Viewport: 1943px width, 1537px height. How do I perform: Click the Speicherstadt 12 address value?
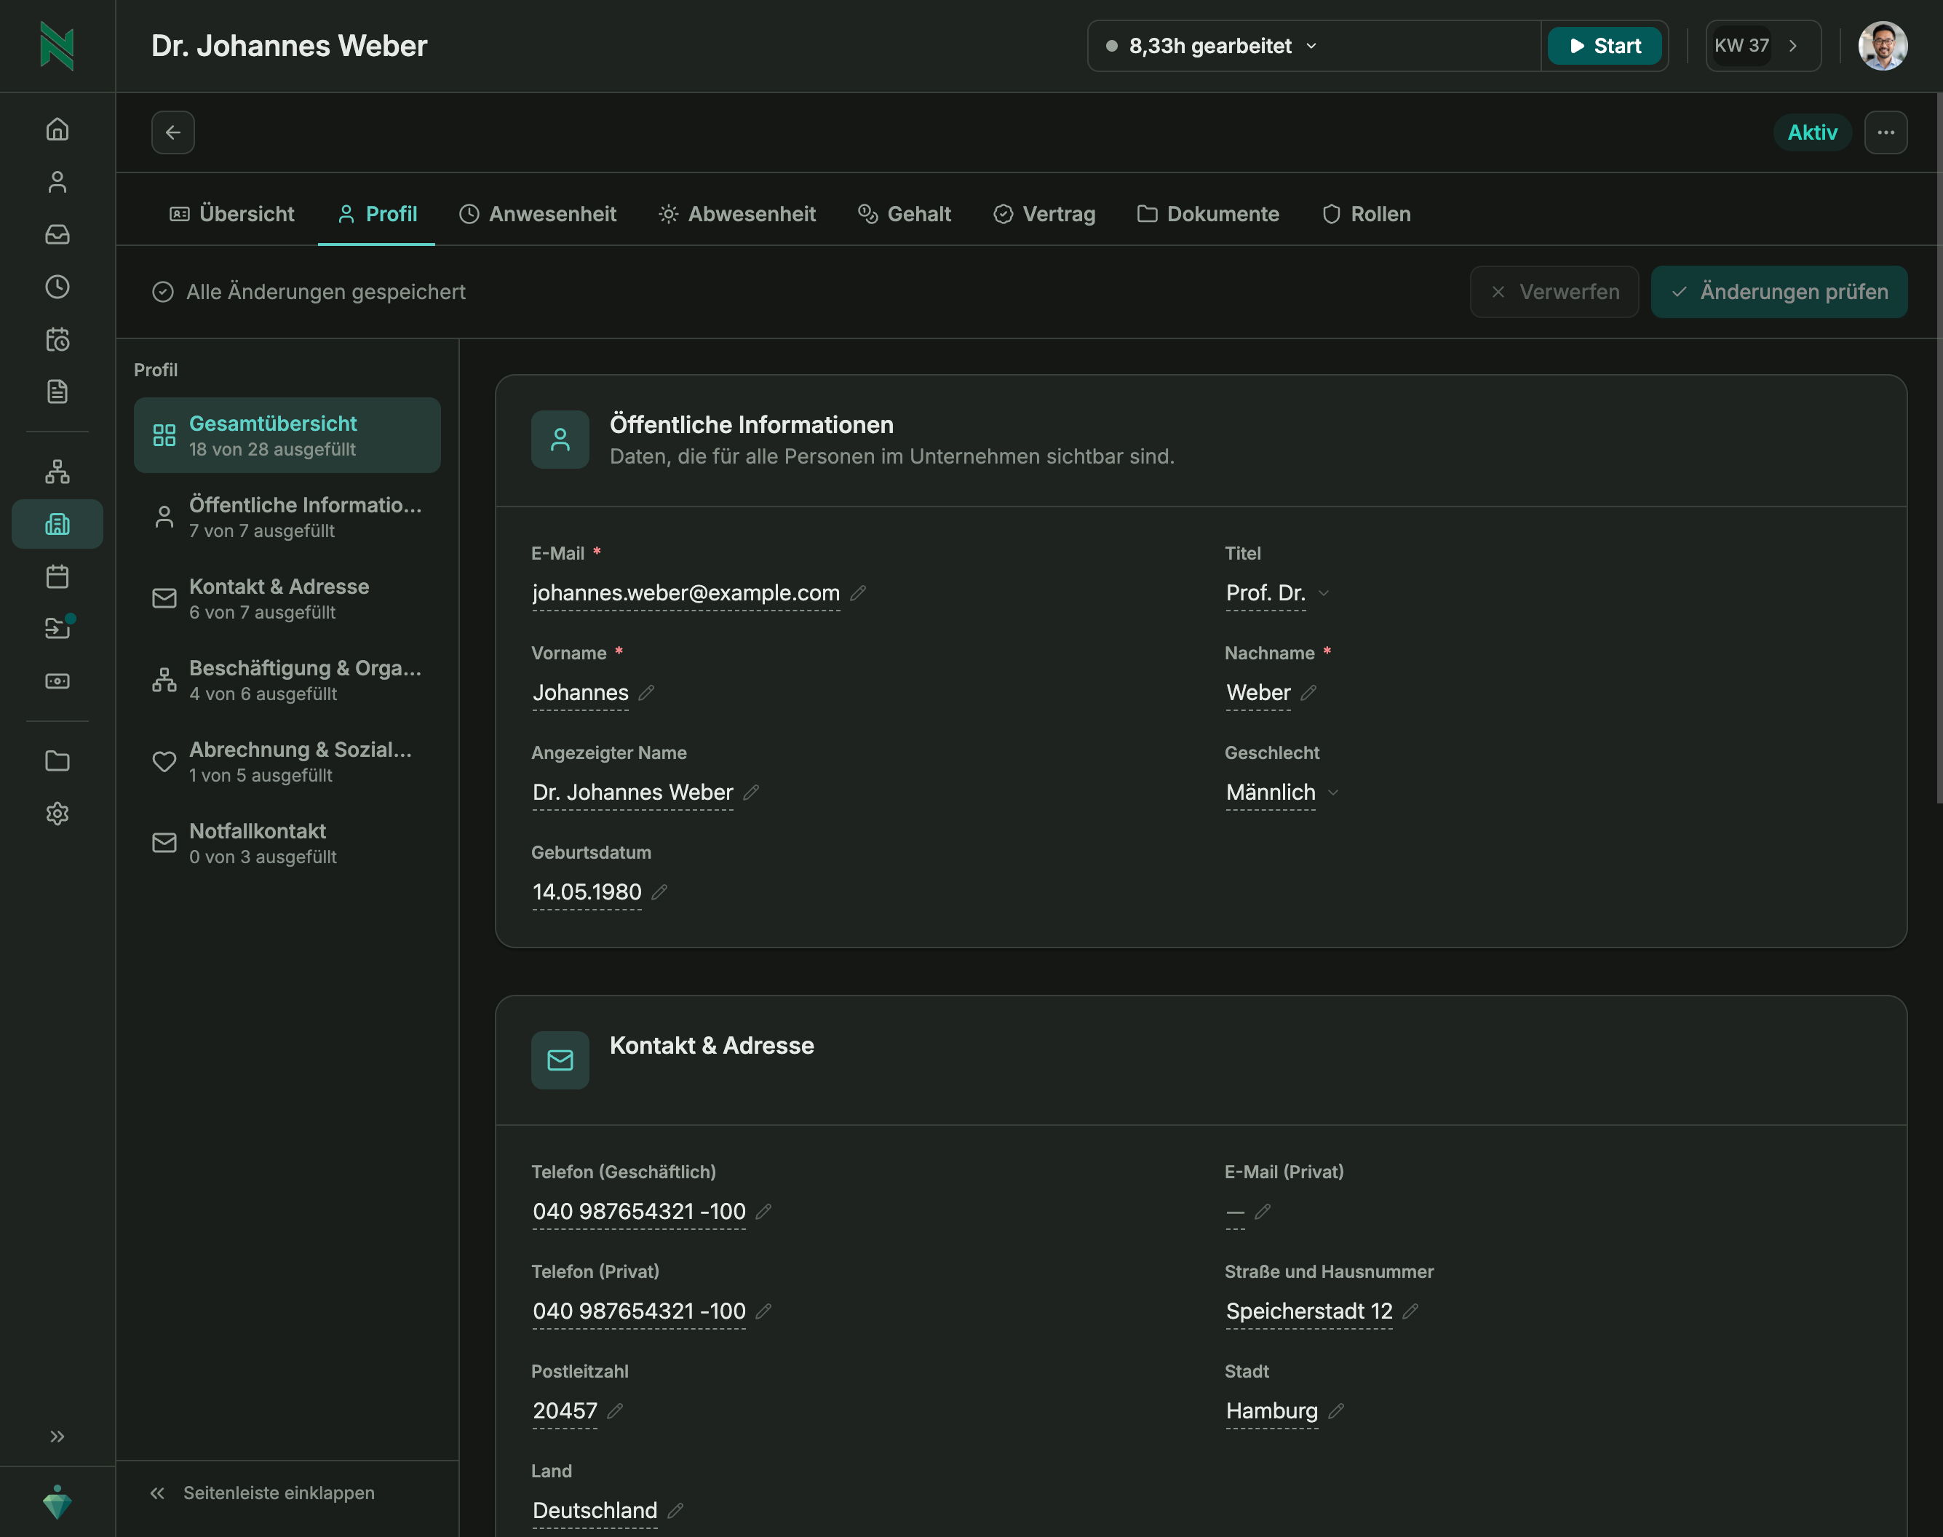coord(1308,1312)
